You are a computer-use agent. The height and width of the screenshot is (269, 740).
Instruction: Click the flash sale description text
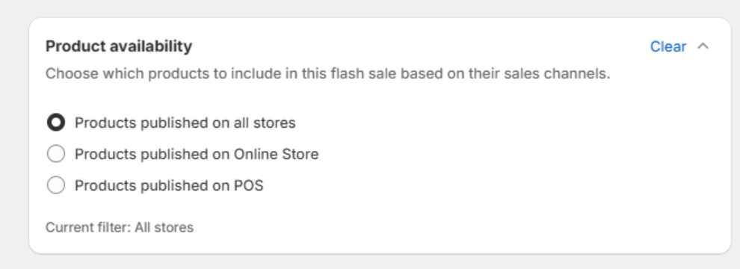(328, 74)
